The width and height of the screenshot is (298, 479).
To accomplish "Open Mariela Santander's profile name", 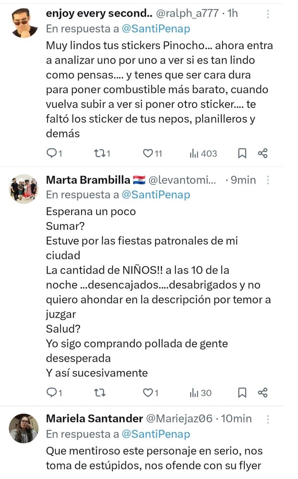I will coord(94,419).
